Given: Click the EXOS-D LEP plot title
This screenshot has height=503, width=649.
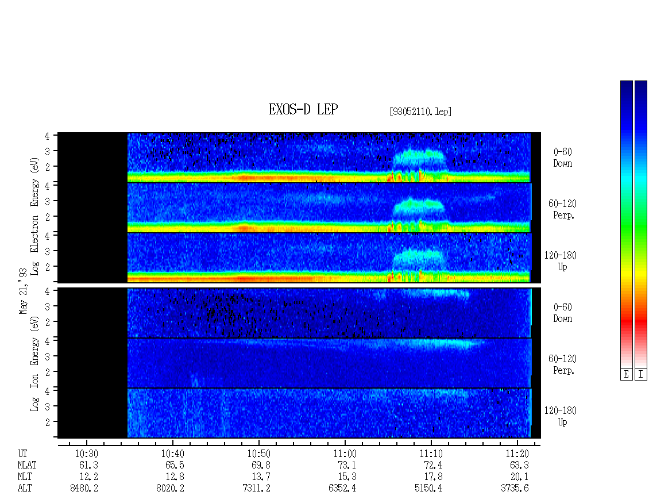Looking at the screenshot, I should point(303,109).
